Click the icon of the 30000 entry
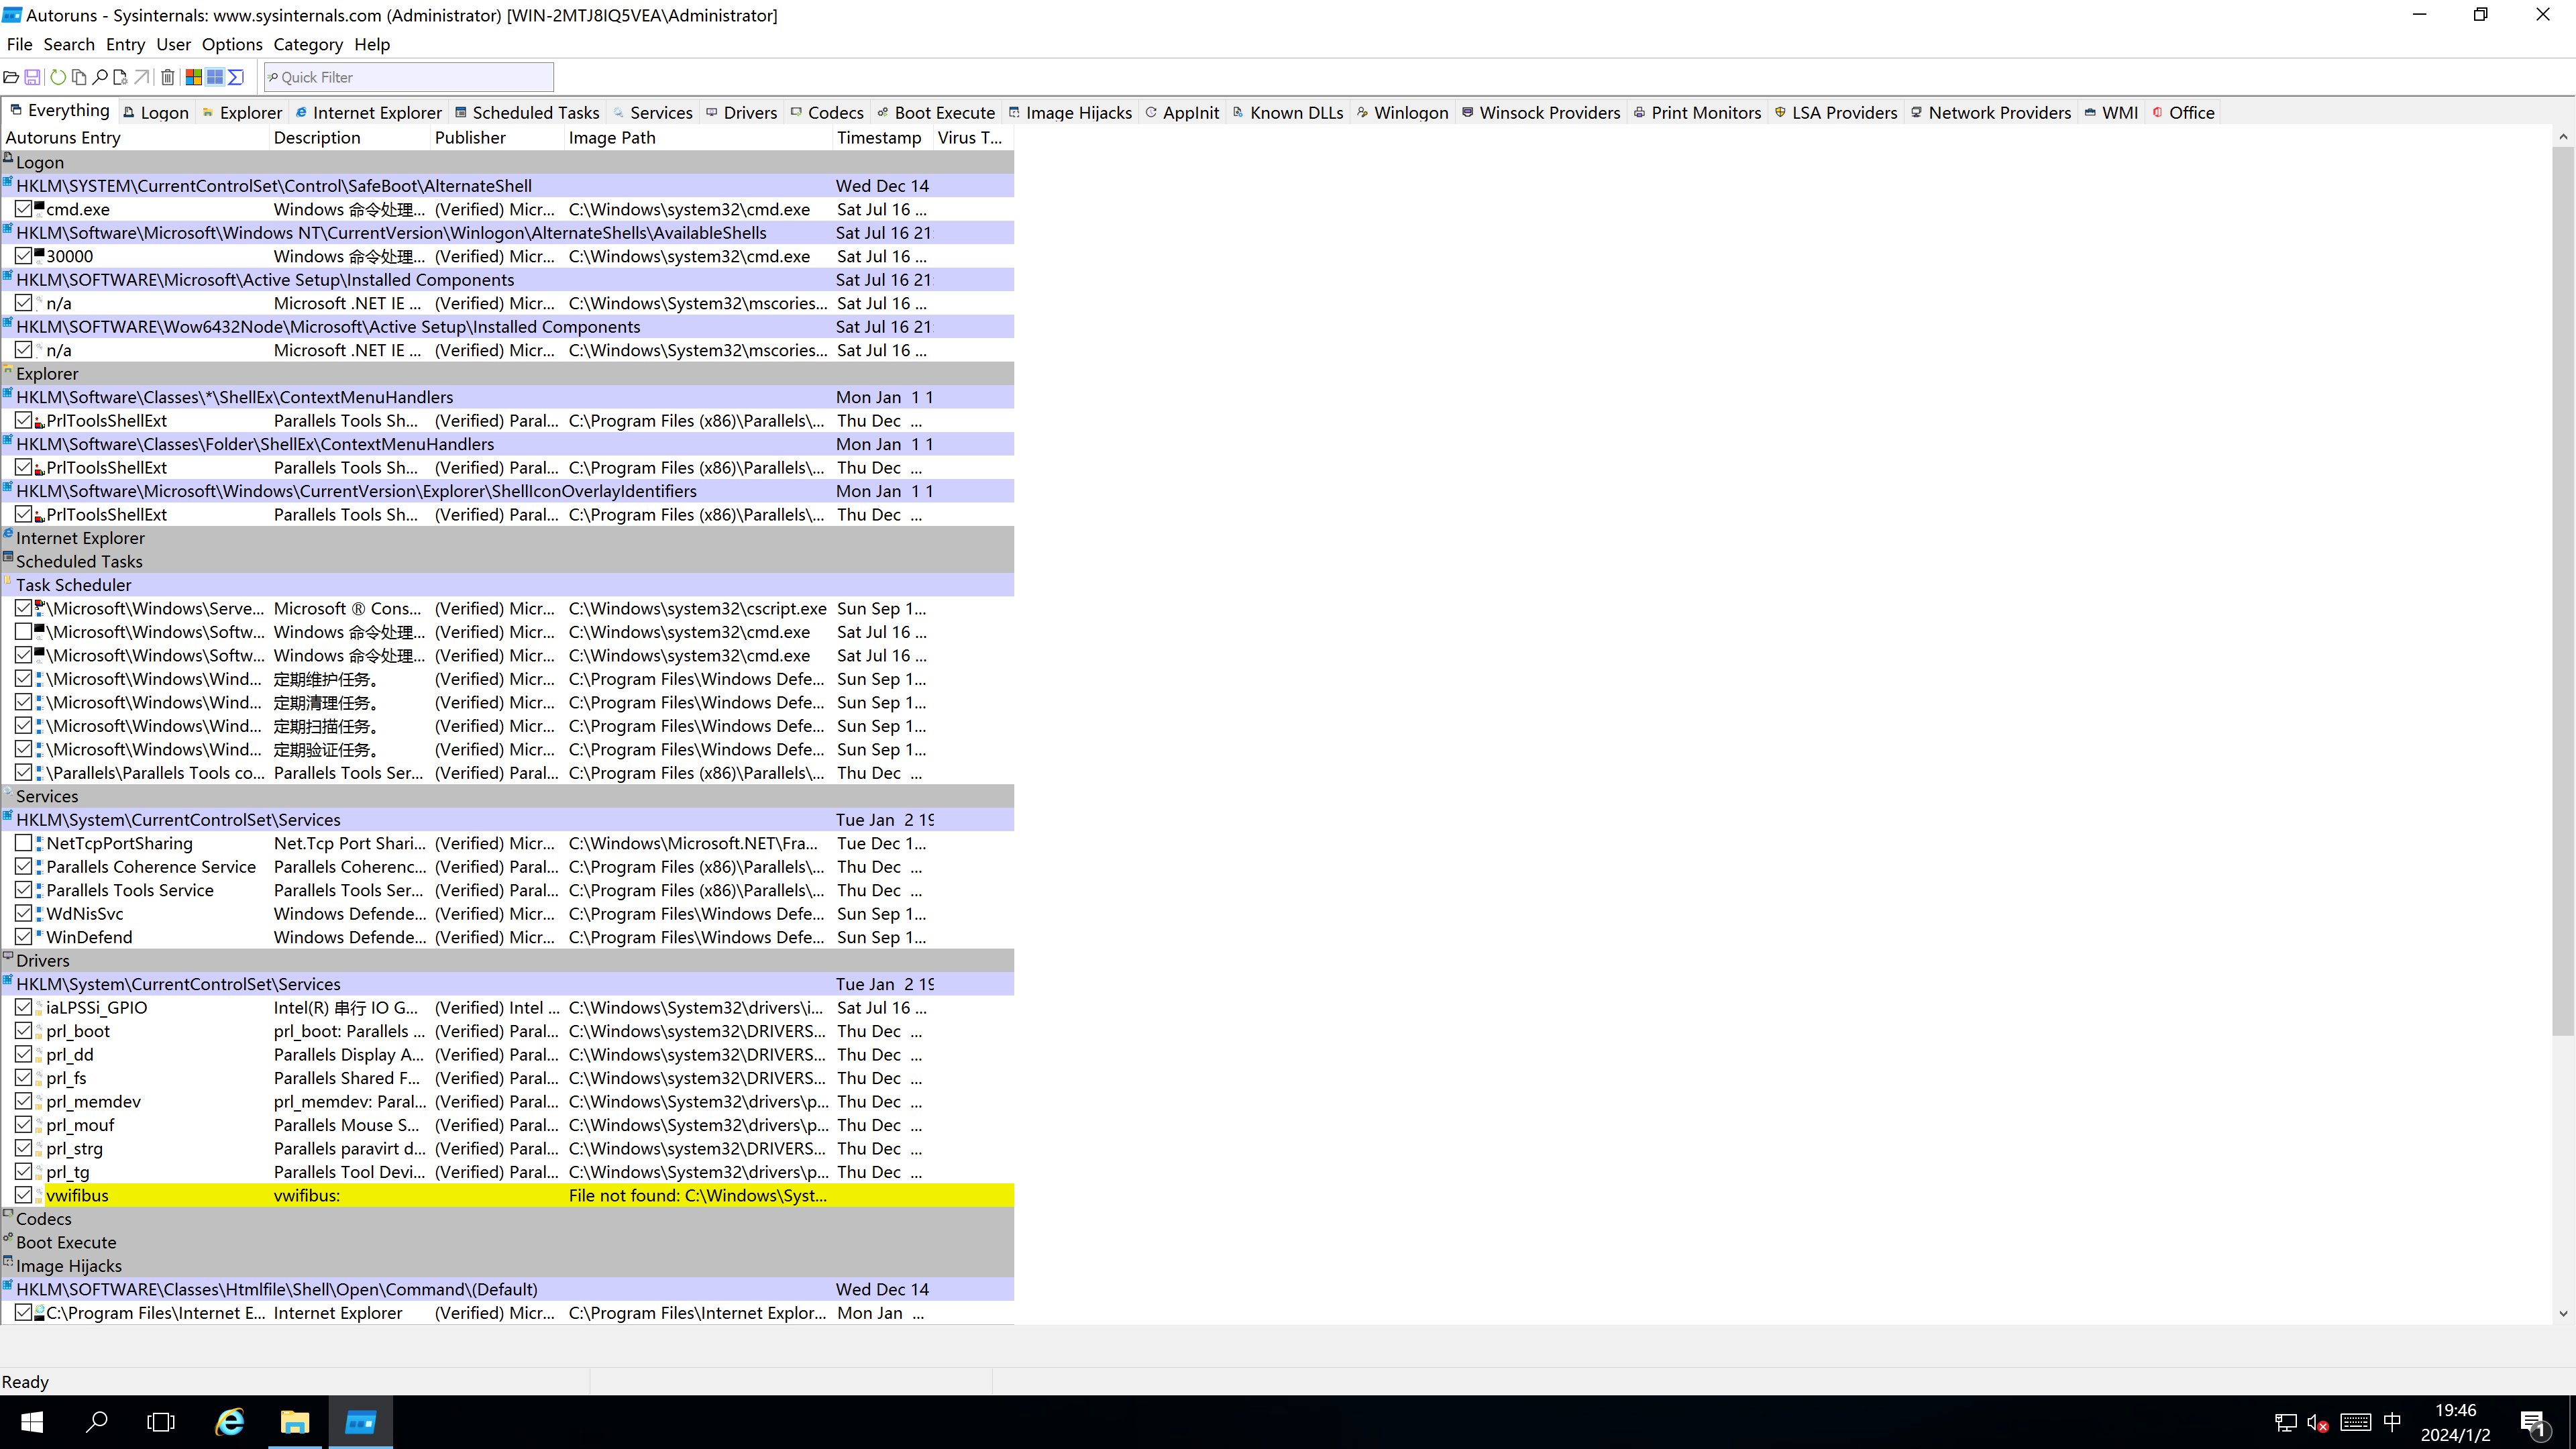The height and width of the screenshot is (1449, 2576). (x=40, y=255)
